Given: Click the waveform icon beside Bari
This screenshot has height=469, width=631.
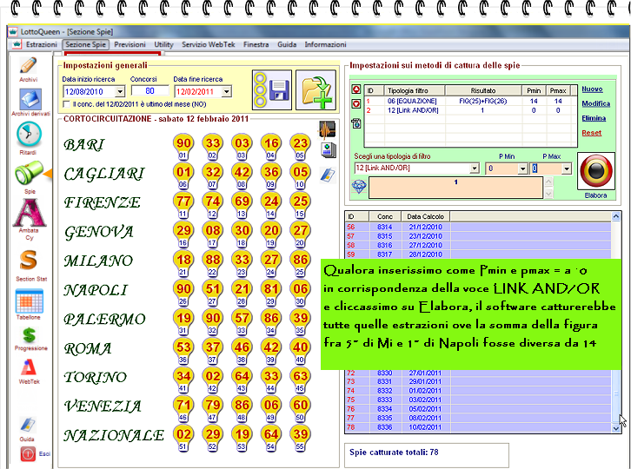Looking at the screenshot, I should pyautogui.click(x=327, y=130).
